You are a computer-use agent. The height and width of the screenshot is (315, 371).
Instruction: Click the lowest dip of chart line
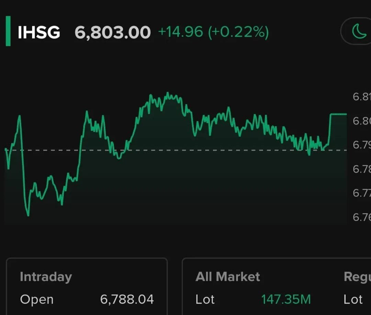click(28, 215)
